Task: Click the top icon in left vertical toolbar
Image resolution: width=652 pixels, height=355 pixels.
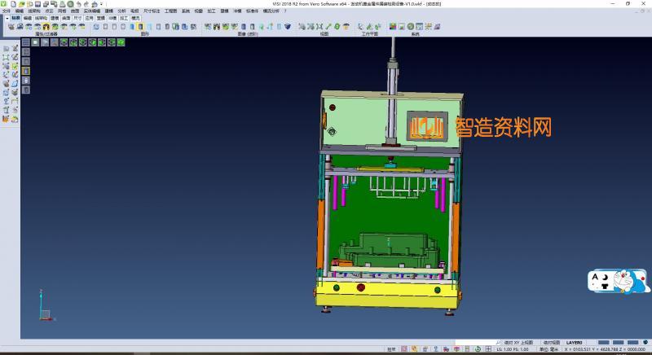Action: (x=6, y=49)
